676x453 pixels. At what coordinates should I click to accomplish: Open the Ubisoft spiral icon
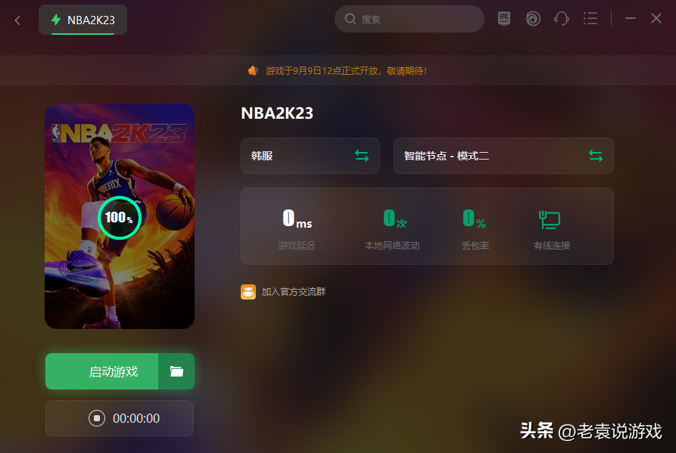(x=533, y=19)
